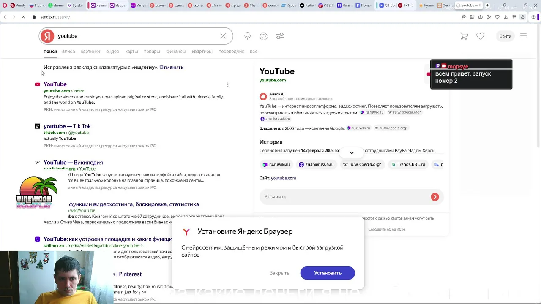Open the youtube — Tik Tok result
Viewport: 541px width, 304px height.
click(x=67, y=126)
